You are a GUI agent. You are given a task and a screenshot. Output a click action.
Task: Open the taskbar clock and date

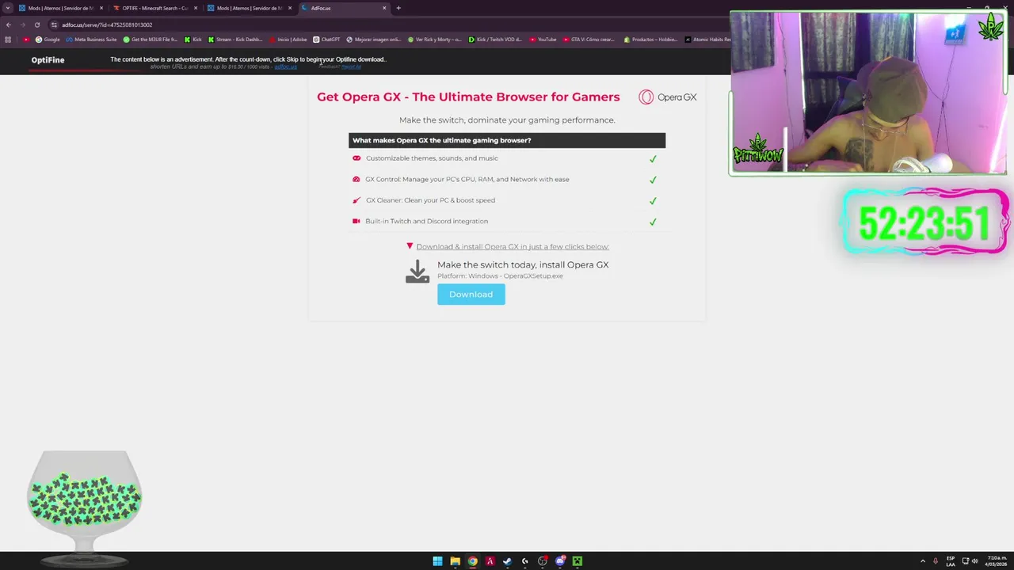pos(995,561)
